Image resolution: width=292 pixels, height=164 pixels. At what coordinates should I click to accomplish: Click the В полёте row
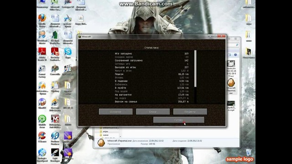tap(151, 88)
